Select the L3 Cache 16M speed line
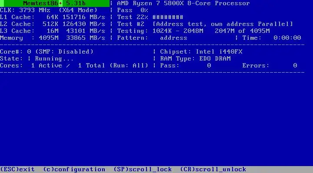The height and width of the screenshot is (173, 313). [53, 31]
